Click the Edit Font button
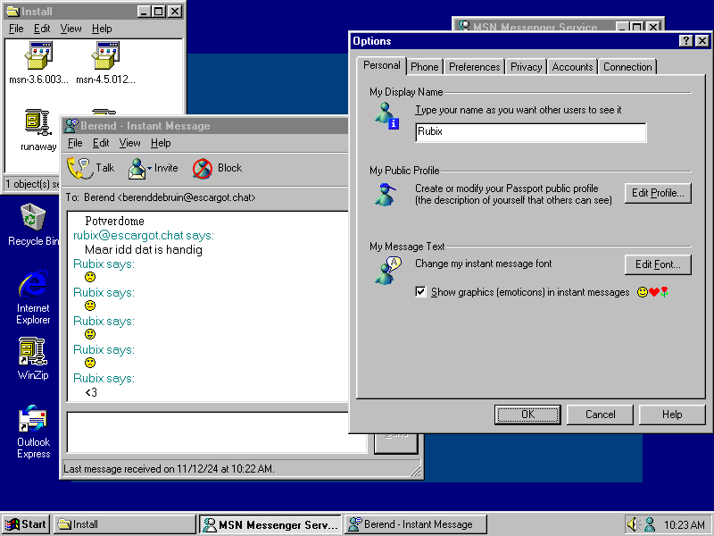 point(658,264)
